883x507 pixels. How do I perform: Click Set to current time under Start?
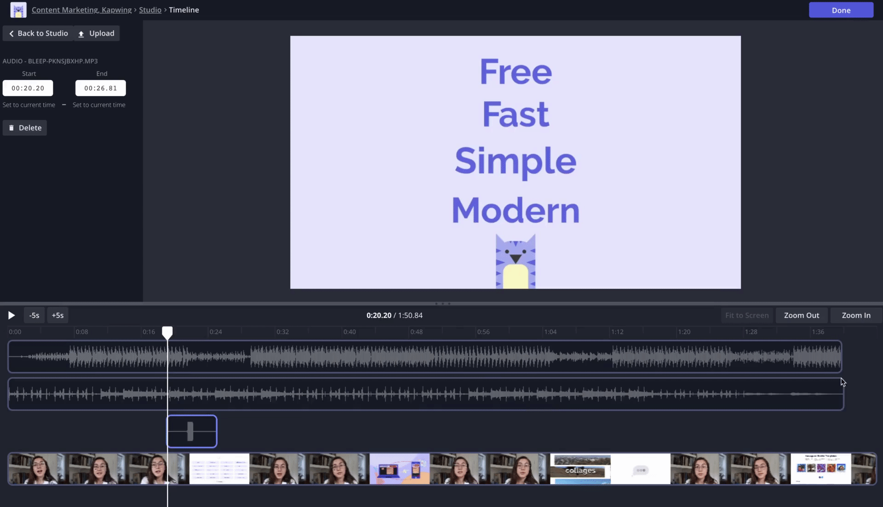[29, 105]
